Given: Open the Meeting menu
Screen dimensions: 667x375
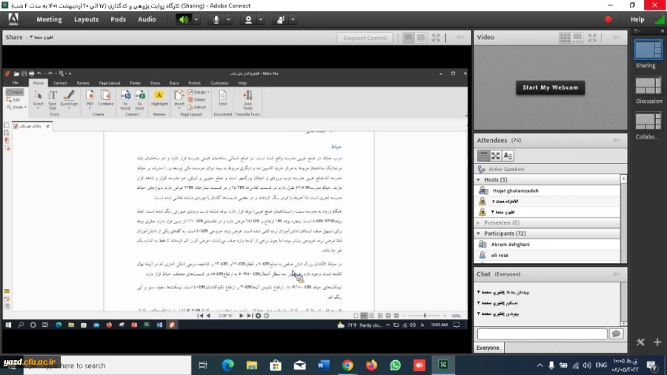Looking at the screenshot, I should click(x=49, y=19).
